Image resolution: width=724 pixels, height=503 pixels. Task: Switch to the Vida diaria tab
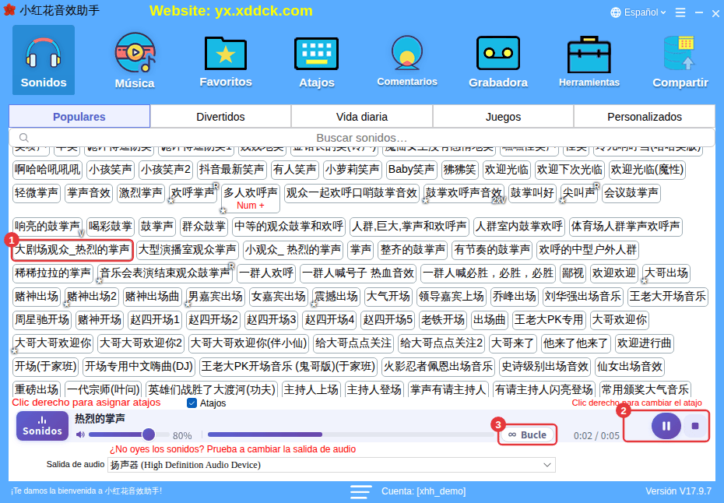(362, 116)
